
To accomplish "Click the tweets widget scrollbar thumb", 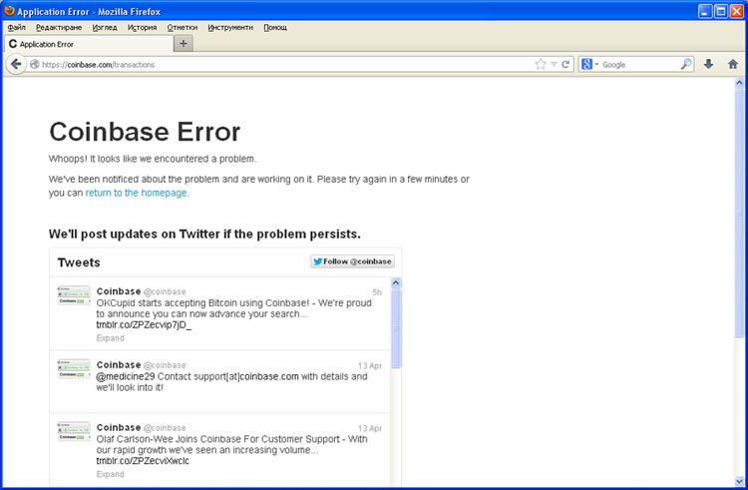I will (x=396, y=328).
